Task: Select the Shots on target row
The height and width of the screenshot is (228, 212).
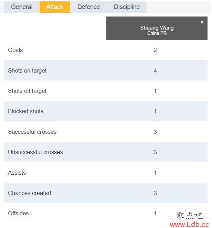Action: (x=106, y=70)
